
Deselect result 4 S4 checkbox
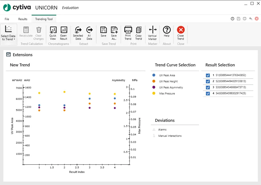click(208, 93)
